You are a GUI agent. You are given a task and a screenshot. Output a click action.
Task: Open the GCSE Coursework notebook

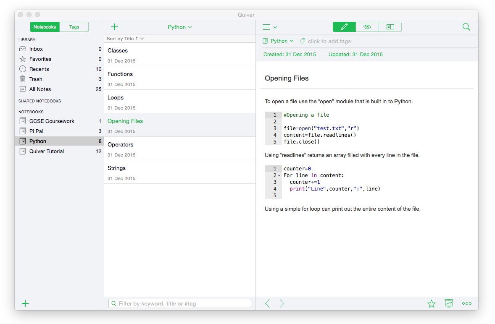click(59, 121)
